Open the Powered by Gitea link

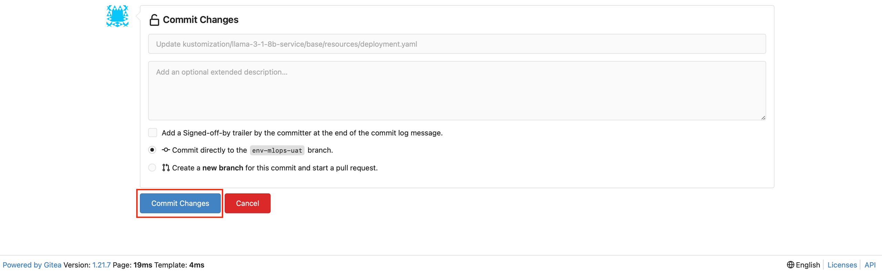(x=32, y=265)
